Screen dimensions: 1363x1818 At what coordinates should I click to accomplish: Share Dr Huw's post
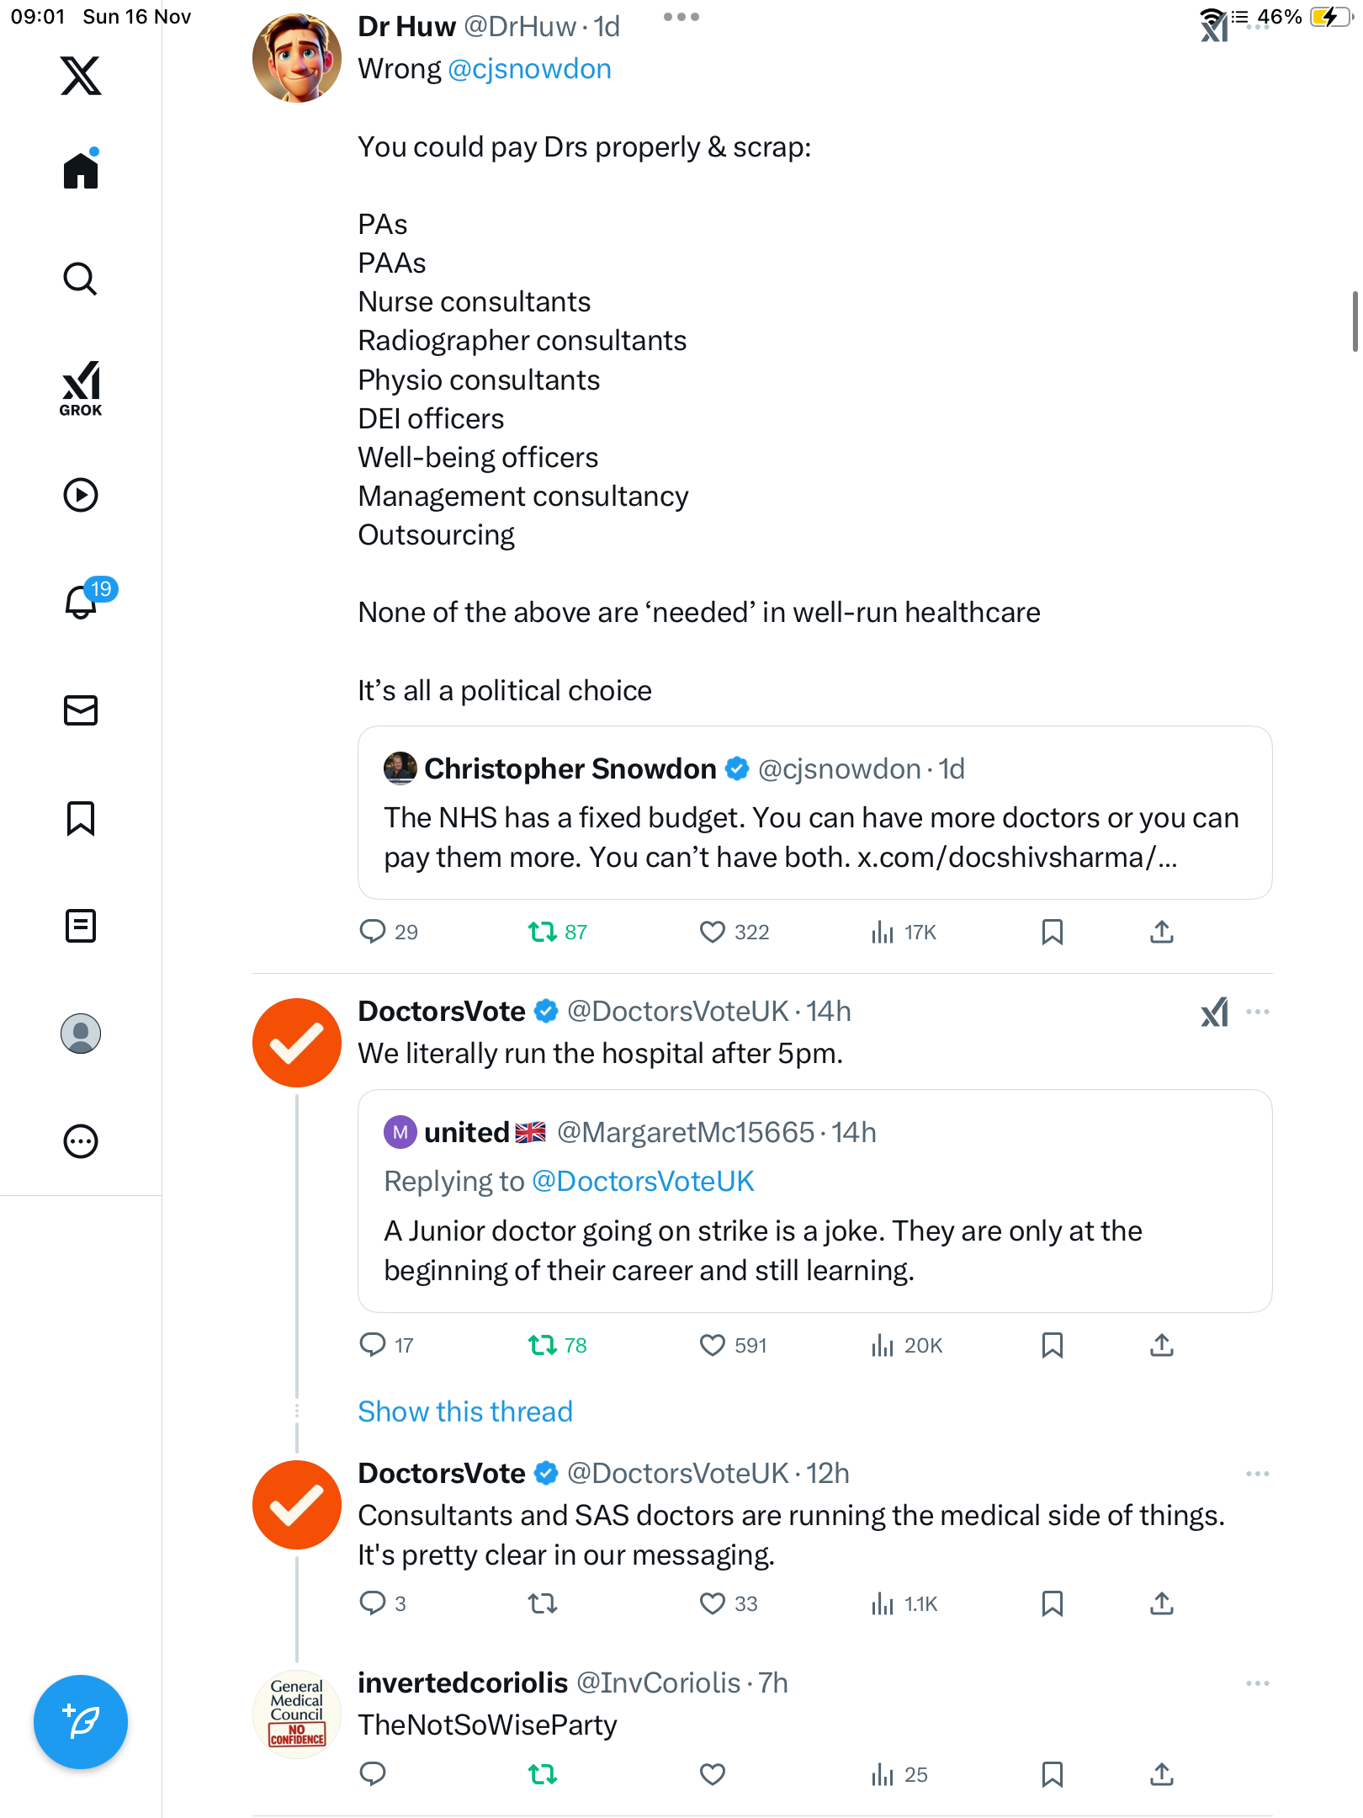(1162, 932)
